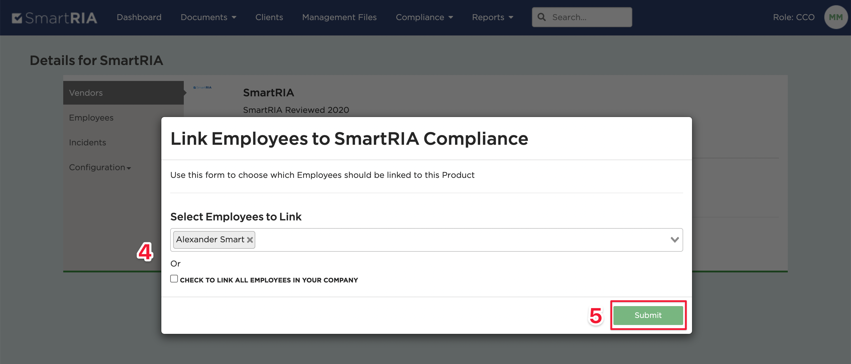This screenshot has height=364, width=851.
Task: Open the Documents dropdown menu
Action: click(208, 17)
